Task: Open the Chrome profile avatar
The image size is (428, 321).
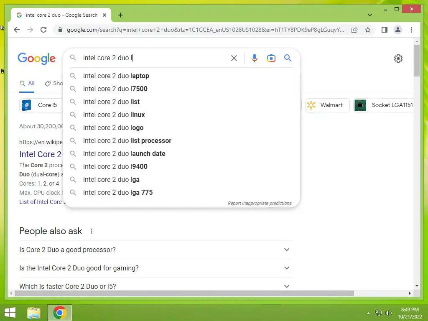Action: click(x=398, y=30)
